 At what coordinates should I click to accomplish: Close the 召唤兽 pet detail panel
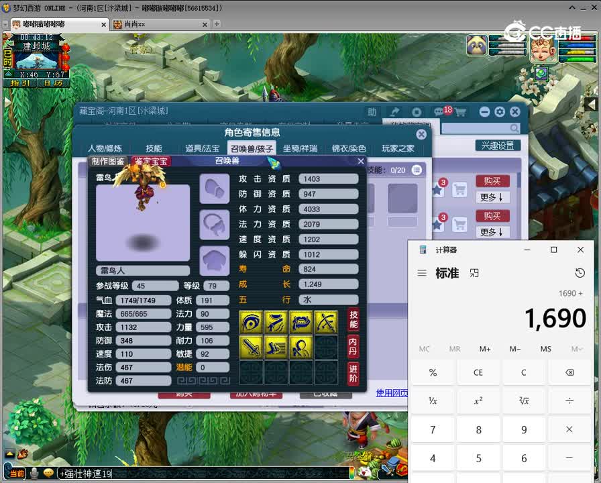click(360, 161)
